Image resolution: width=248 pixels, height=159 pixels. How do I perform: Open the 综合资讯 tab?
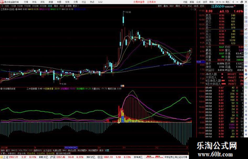tap(31, 154)
